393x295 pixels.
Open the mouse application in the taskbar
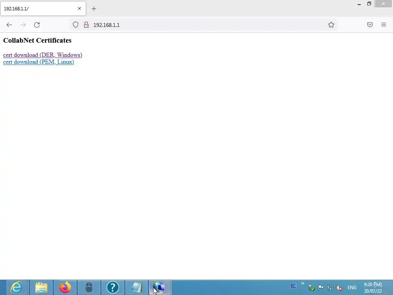click(x=89, y=287)
